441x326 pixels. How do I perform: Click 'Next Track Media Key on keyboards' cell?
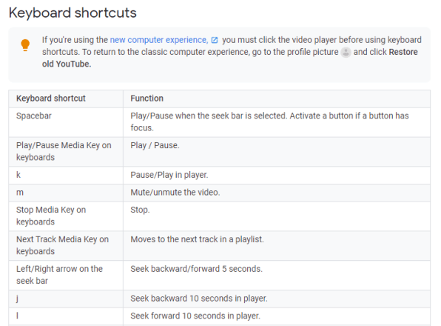66,246
